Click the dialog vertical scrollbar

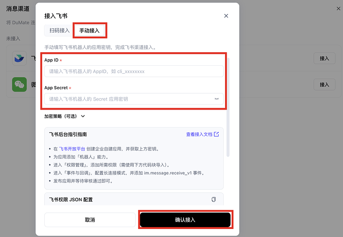click(228, 108)
